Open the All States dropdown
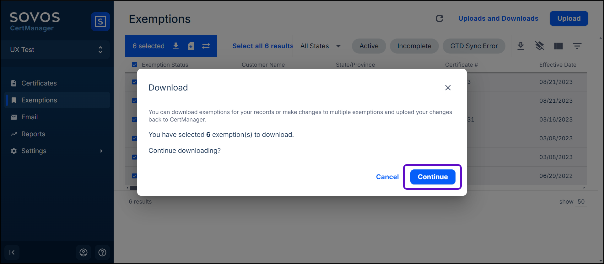Viewport: 604px width, 264px height. point(320,46)
